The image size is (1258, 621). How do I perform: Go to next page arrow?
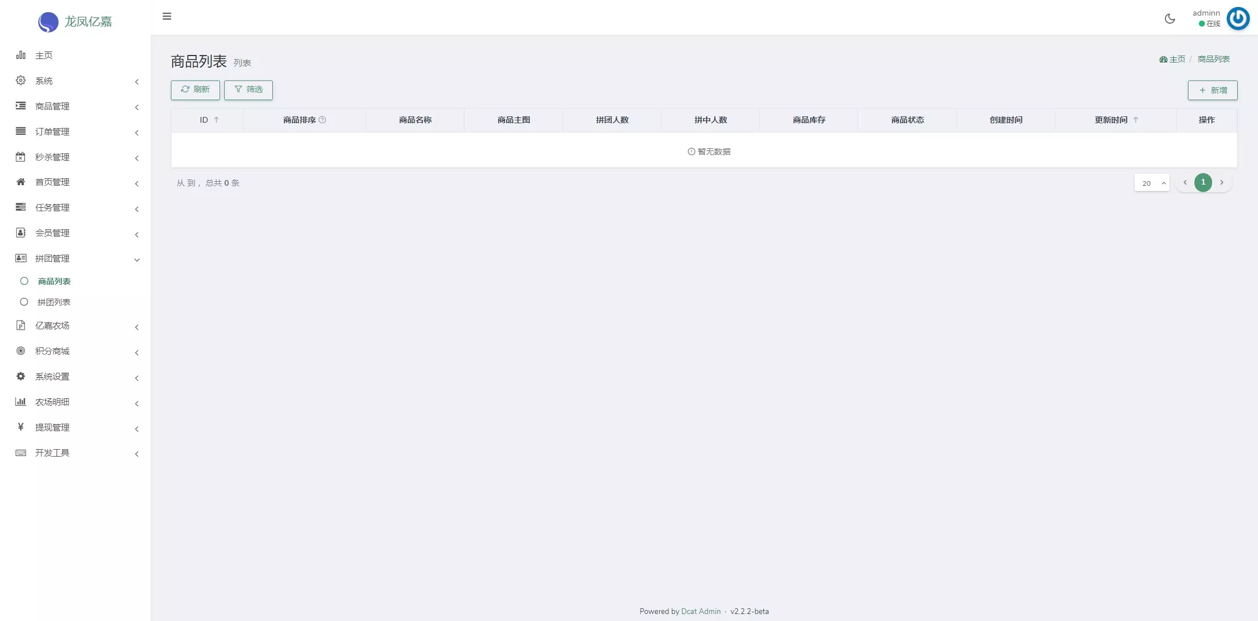point(1222,183)
